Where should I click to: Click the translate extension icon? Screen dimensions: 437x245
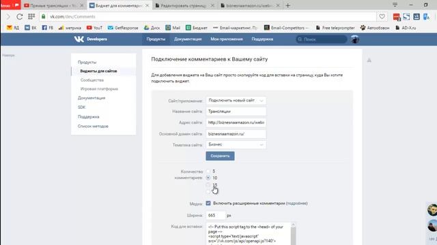point(426,16)
